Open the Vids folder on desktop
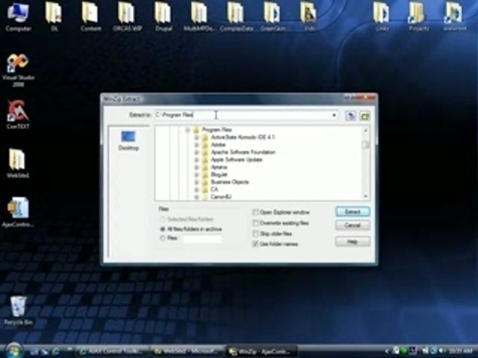The width and height of the screenshot is (478, 358). [x=309, y=17]
